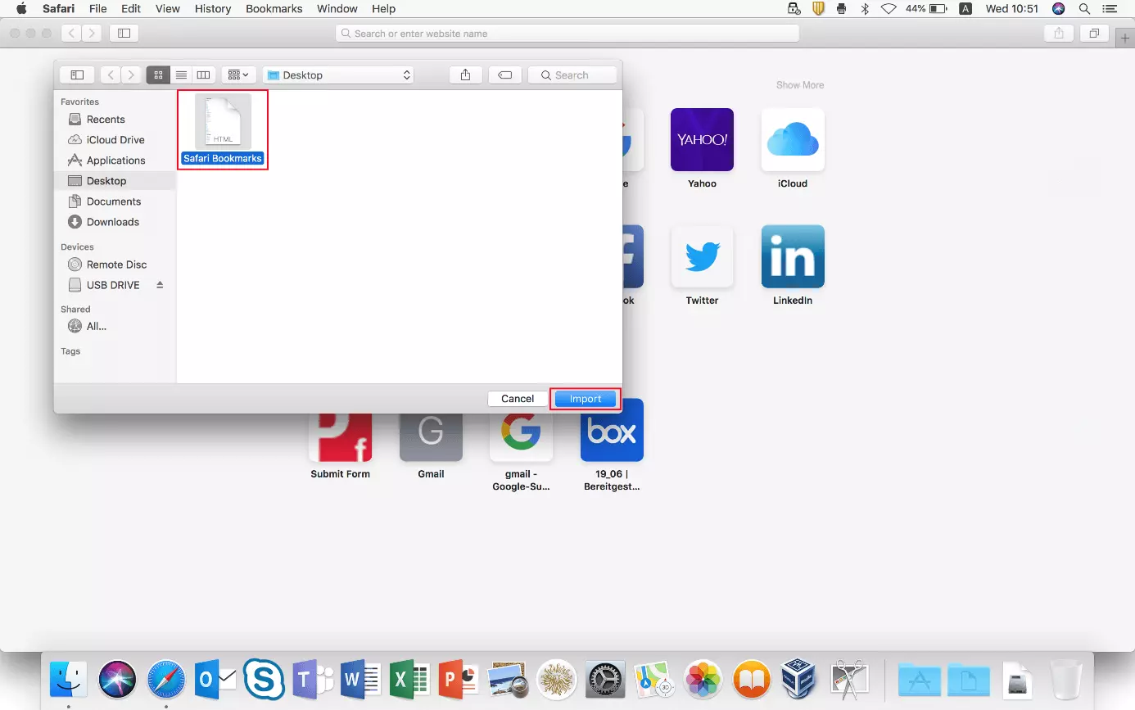Select iCloud Drive in the sidebar
The width and height of the screenshot is (1135, 710).
(x=115, y=140)
